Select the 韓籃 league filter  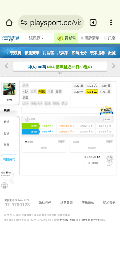point(42,92)
